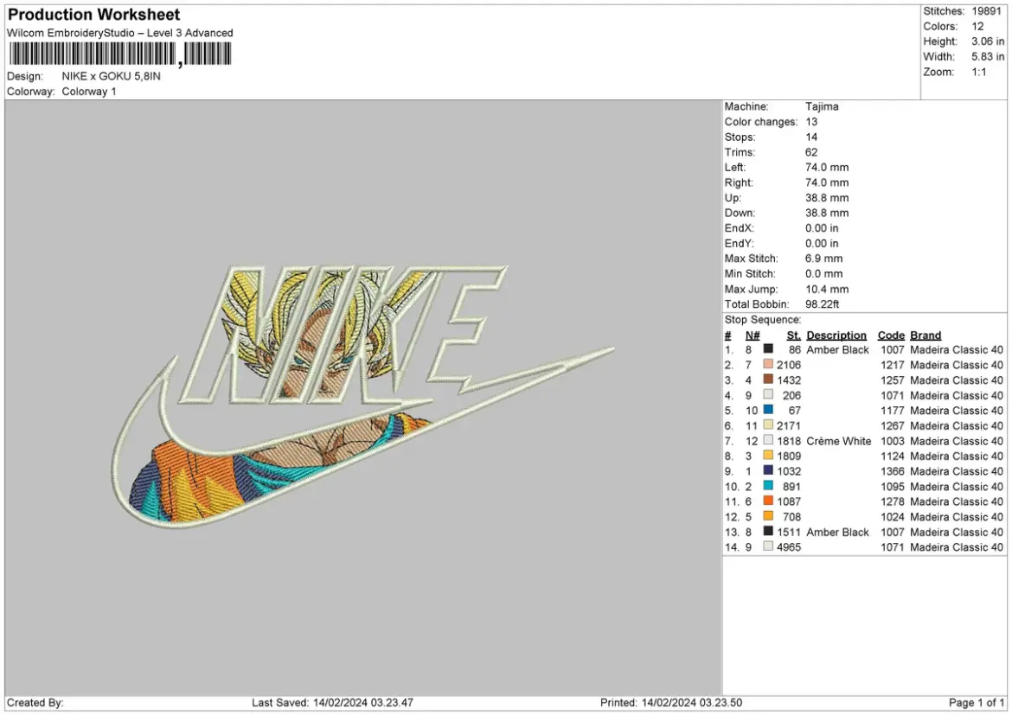Click the Description column header
The image size is (1012, 715).
(836, 335)
